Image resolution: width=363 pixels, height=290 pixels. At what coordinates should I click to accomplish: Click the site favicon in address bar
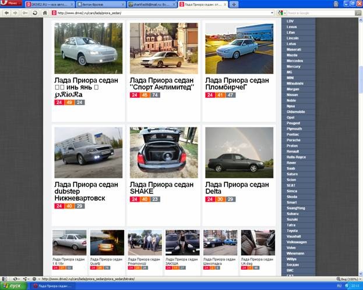(x=54, y=13)
